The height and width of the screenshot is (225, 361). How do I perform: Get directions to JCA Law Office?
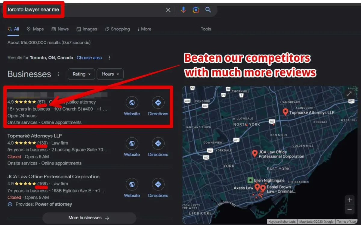click(x=158, y=188)
